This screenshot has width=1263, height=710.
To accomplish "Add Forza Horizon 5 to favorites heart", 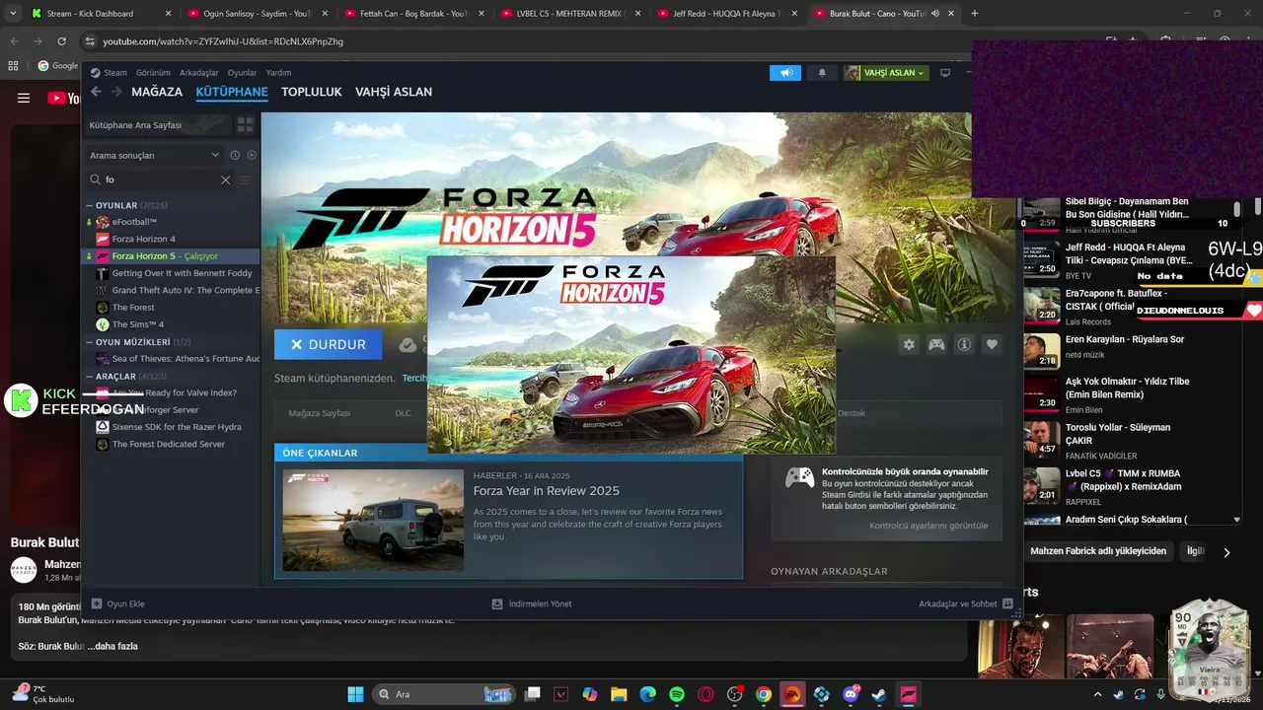I will [x=992, y=344].
